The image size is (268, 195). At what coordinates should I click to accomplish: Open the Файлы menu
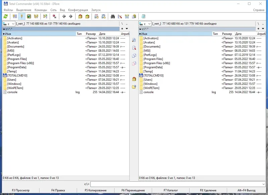coord(8,10)
